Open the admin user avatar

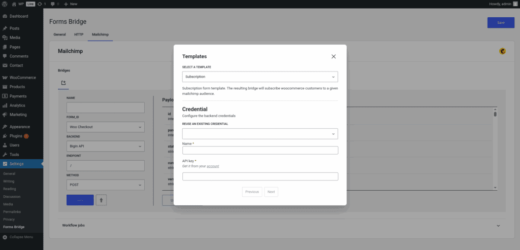point(515,4)
